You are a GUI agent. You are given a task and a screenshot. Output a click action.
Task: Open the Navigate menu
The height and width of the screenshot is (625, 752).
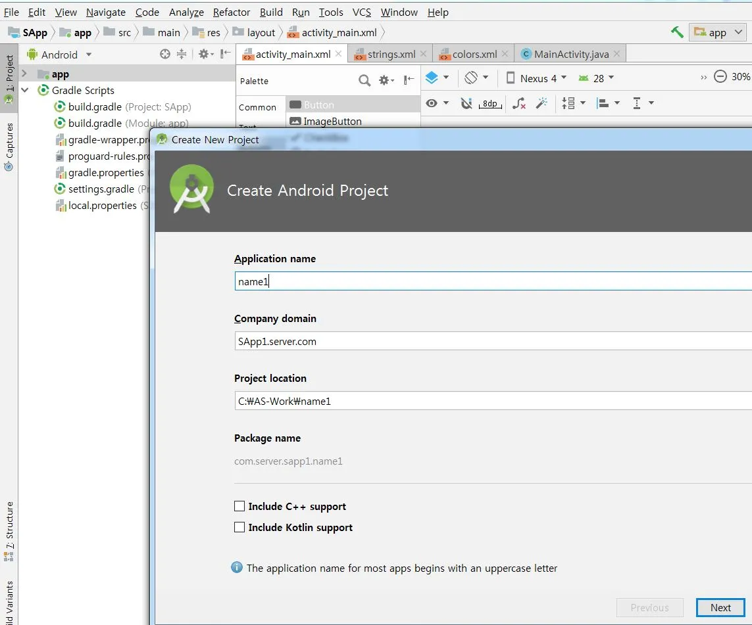(105, 12)
